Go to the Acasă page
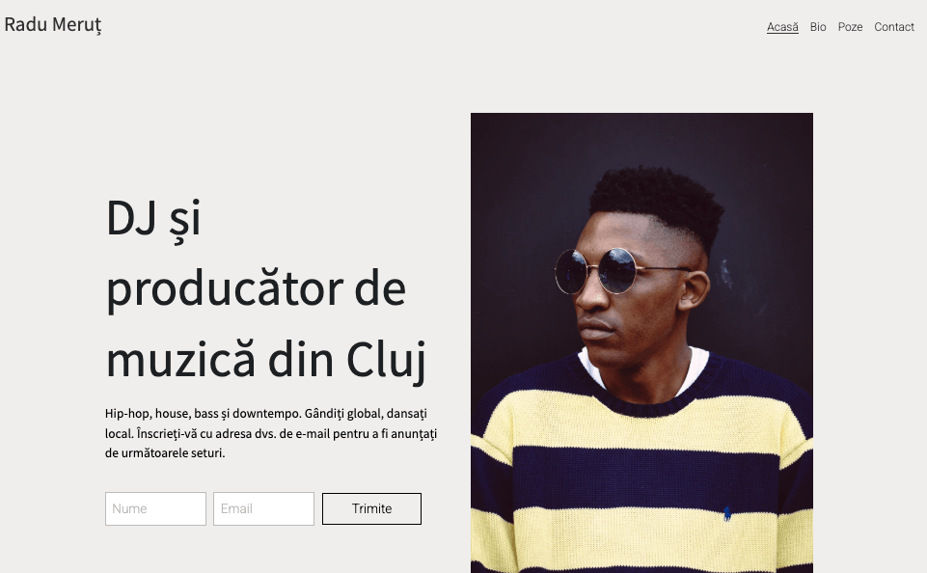The height and width of the screenshot is (573, 927). (x=782, y=27)
